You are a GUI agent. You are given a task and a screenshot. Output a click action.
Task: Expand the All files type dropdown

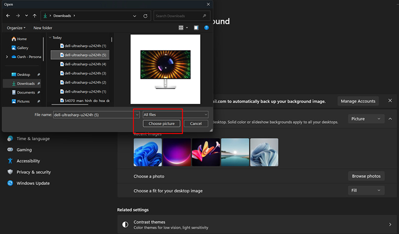coord(175,115)
